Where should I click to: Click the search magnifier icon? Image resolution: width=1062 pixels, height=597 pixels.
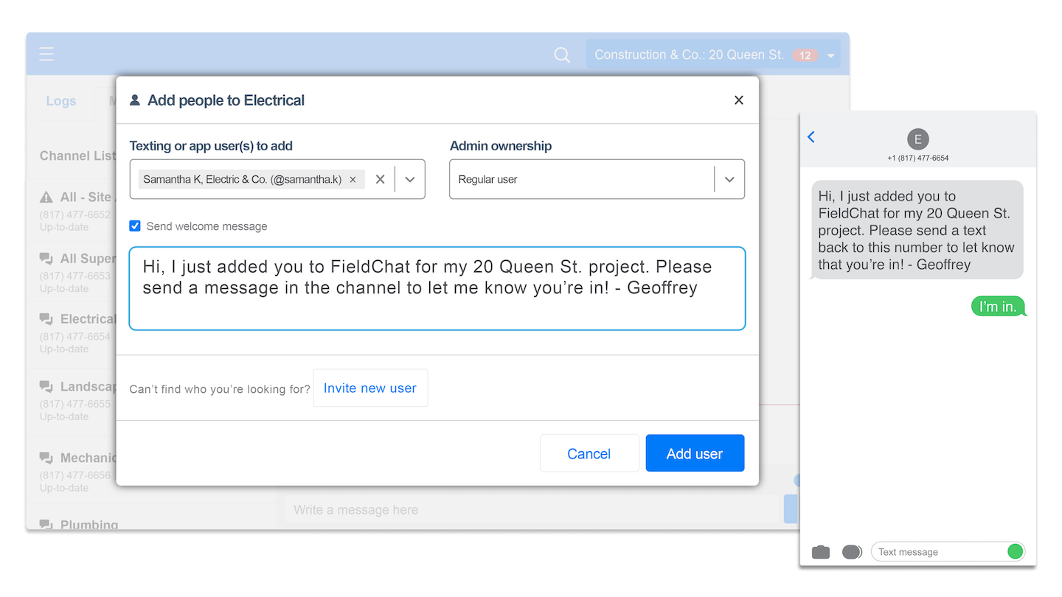pyautogui.click(x=562, y=55)
